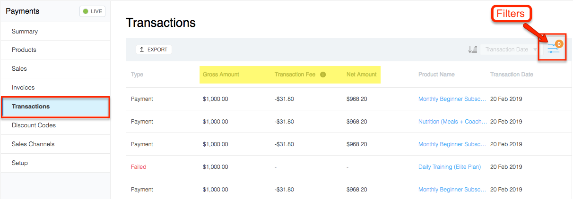Open the Filters icon
This screenshot has height=199, width=573.
553,50
